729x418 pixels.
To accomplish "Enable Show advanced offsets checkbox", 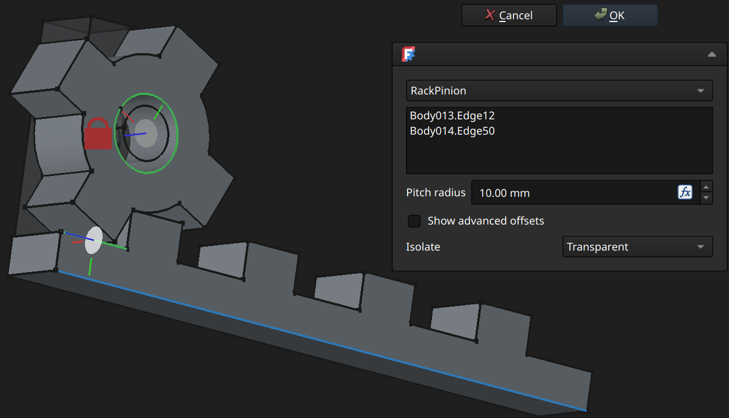I will click(414, 221).
